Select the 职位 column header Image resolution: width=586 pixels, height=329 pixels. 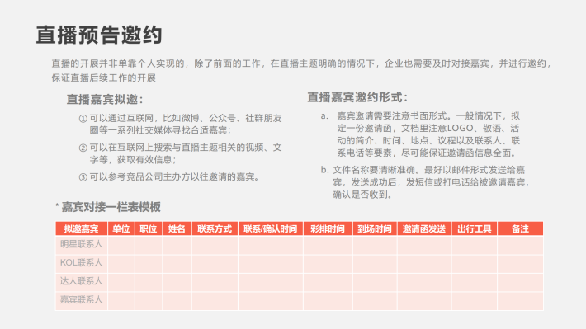149,228
